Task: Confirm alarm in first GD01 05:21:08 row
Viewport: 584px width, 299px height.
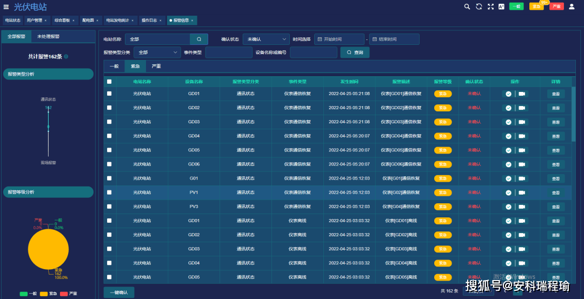Action: tap(508, 94)
